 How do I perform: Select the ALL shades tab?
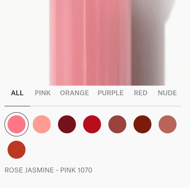coord(17,93)
